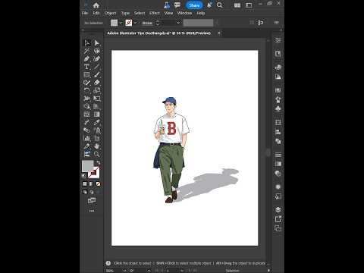Set paint mode to None

click(x=98, y=184)
